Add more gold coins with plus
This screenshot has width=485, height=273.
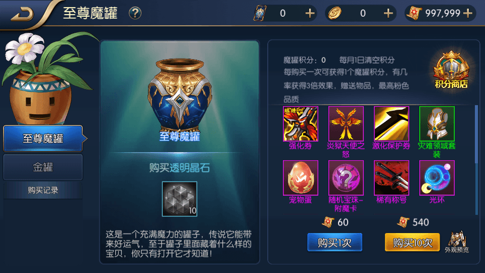click(388, 13)
